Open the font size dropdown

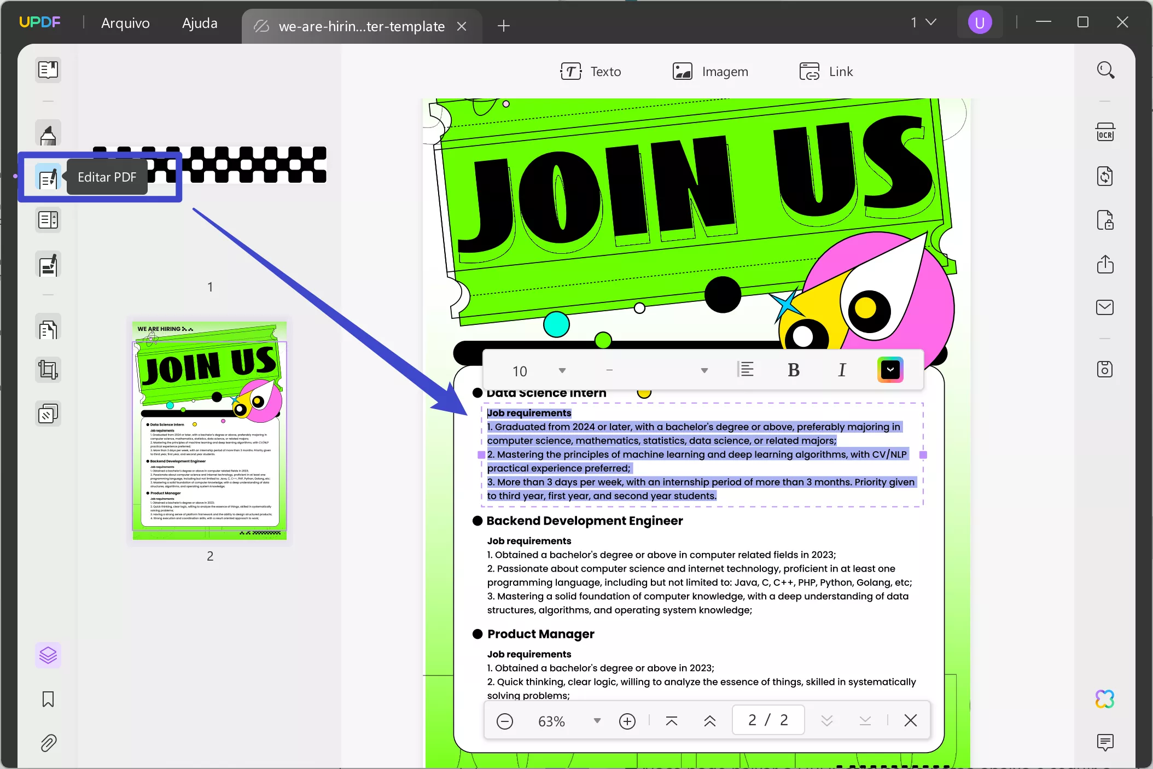562,370
